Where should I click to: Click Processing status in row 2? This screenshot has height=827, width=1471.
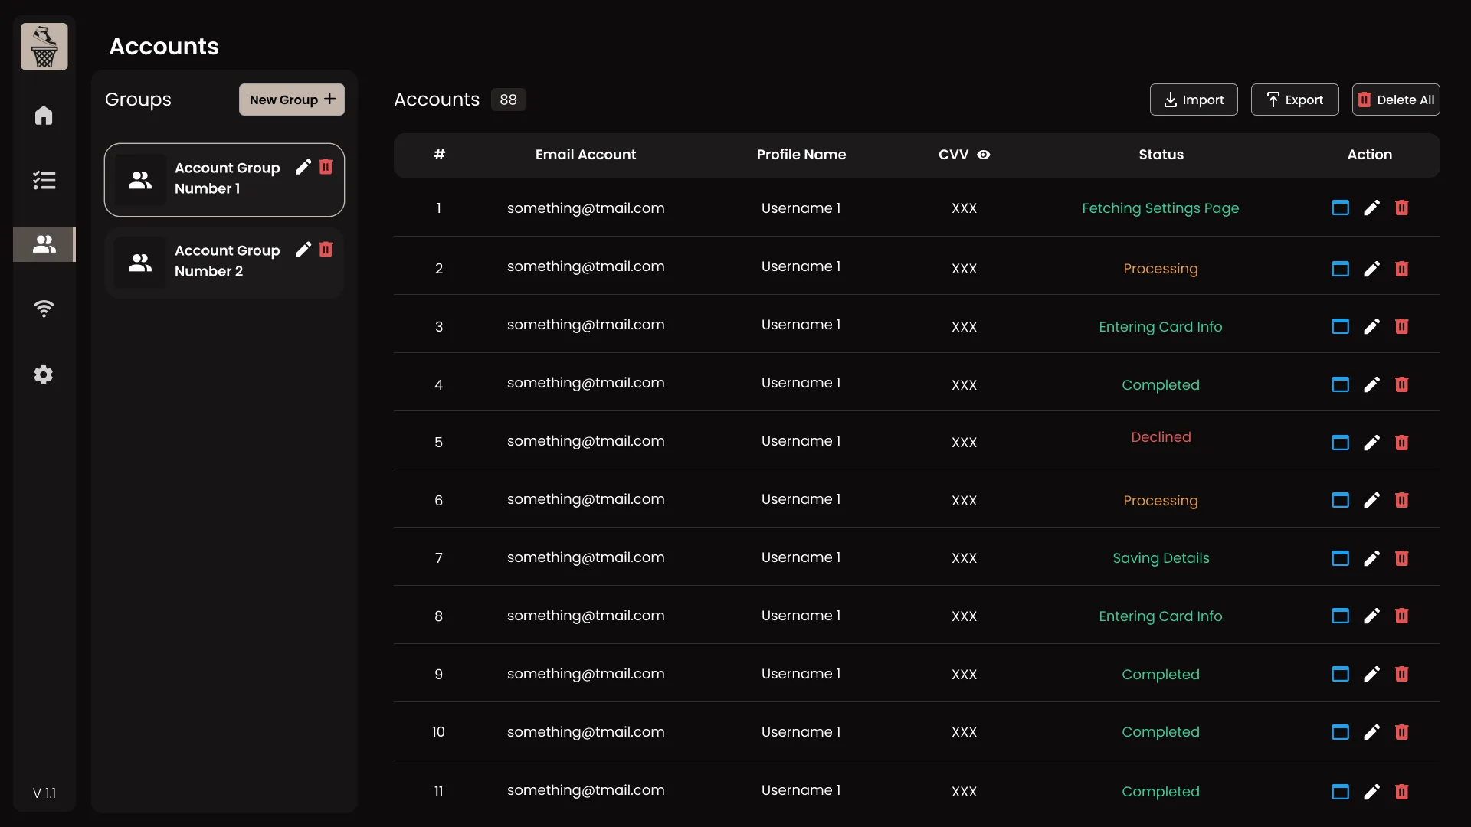[1160, 269]
